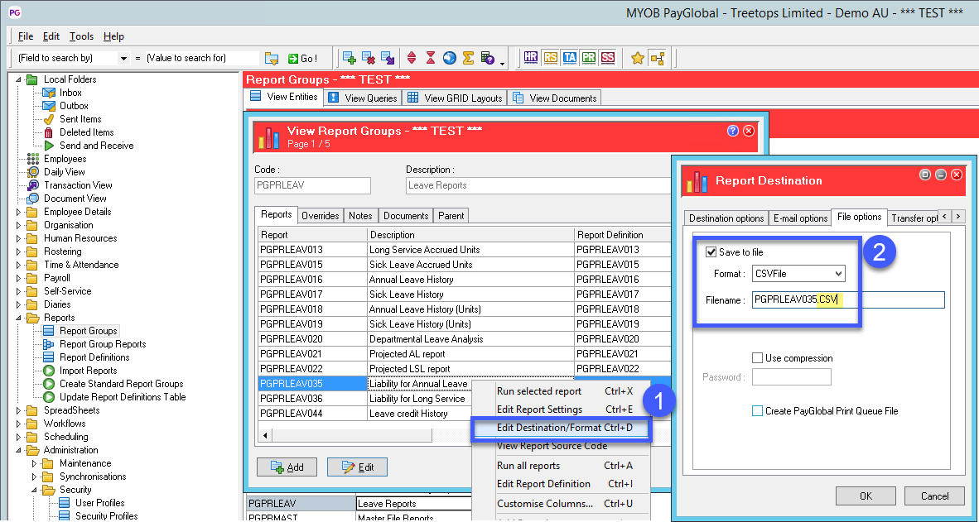979x522 pixels.
Task: Click the red hourglass toolbar icon
Action: click(431, 58)
